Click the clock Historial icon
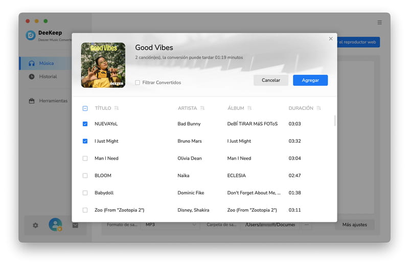The width and height of the screenshot is (409, 267). pyautogui.click(x=32, y=77)
